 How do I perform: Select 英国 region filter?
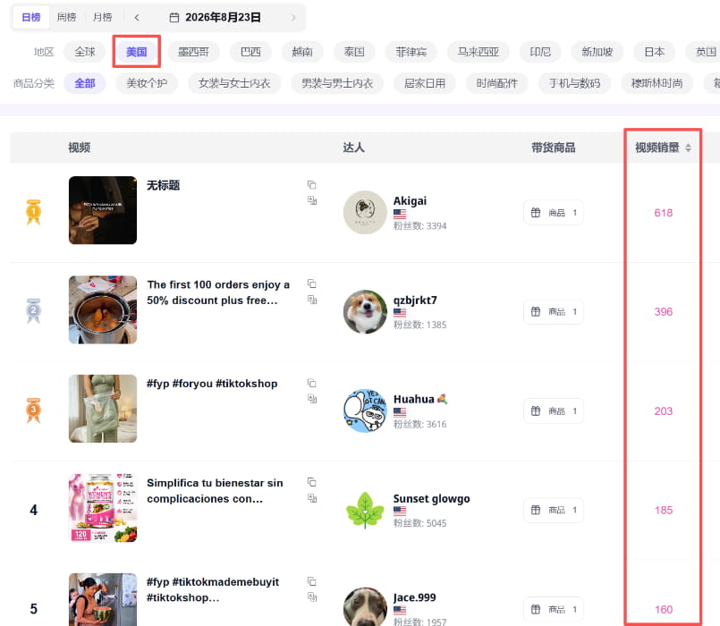point(704,52)
